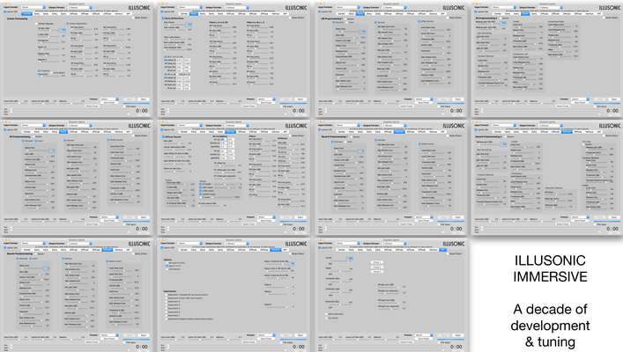Screen dimensions: 623x352
Task: Click Preset 1 button
Action: 377,262
